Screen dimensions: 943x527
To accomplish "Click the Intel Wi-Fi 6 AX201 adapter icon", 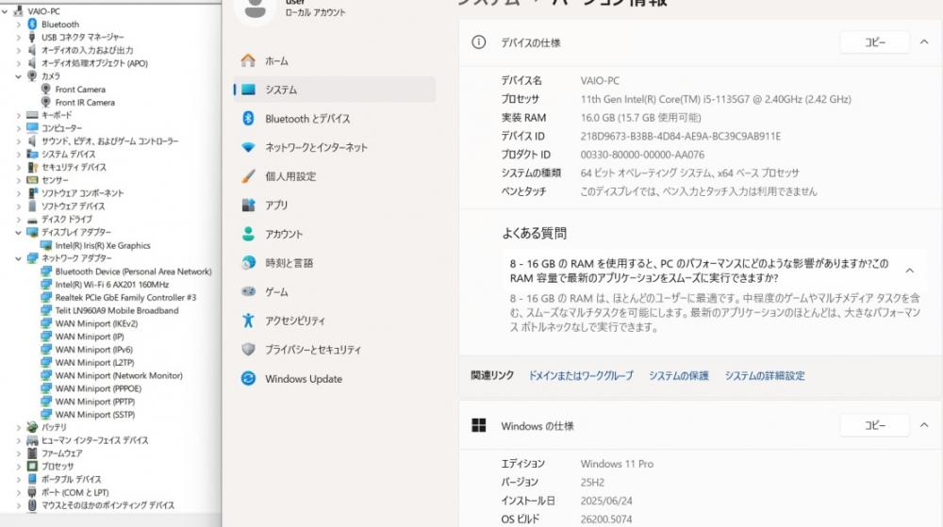I will pyautogui.click(x=45, y=284).
